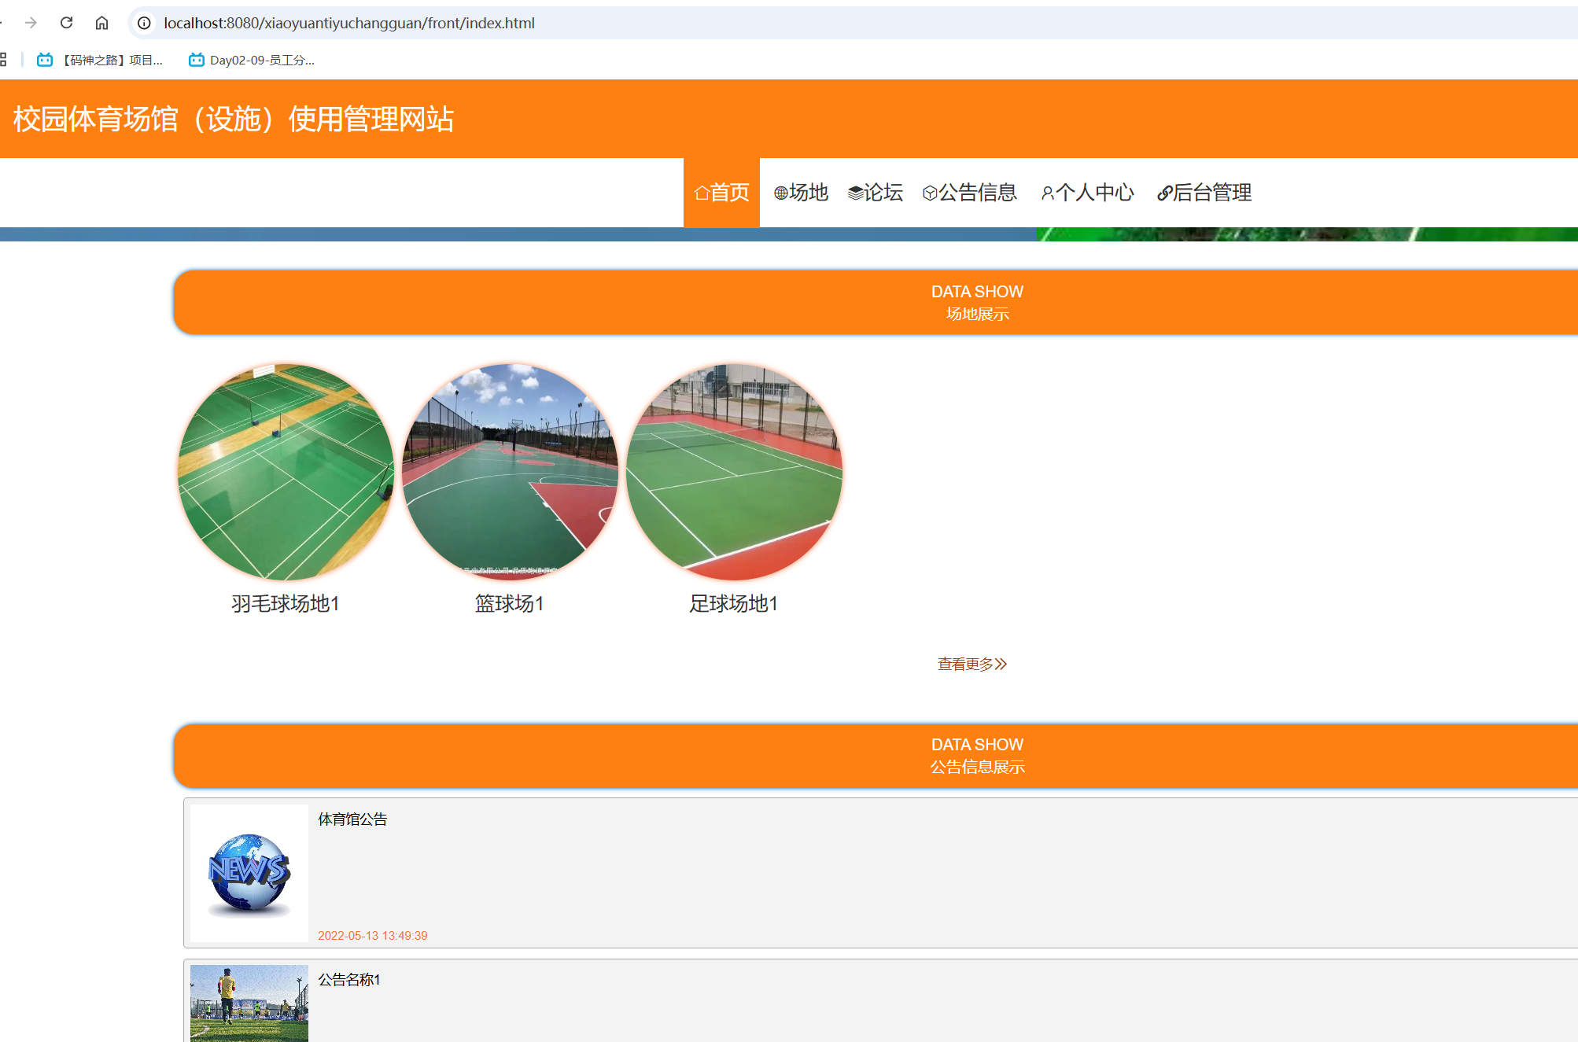Open the 公告名称1 announcement title
1578x1042 pixels.
coord(349,980)
